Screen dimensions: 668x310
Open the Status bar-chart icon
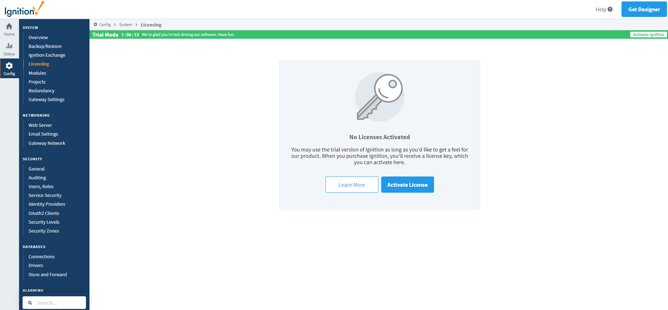9,46
